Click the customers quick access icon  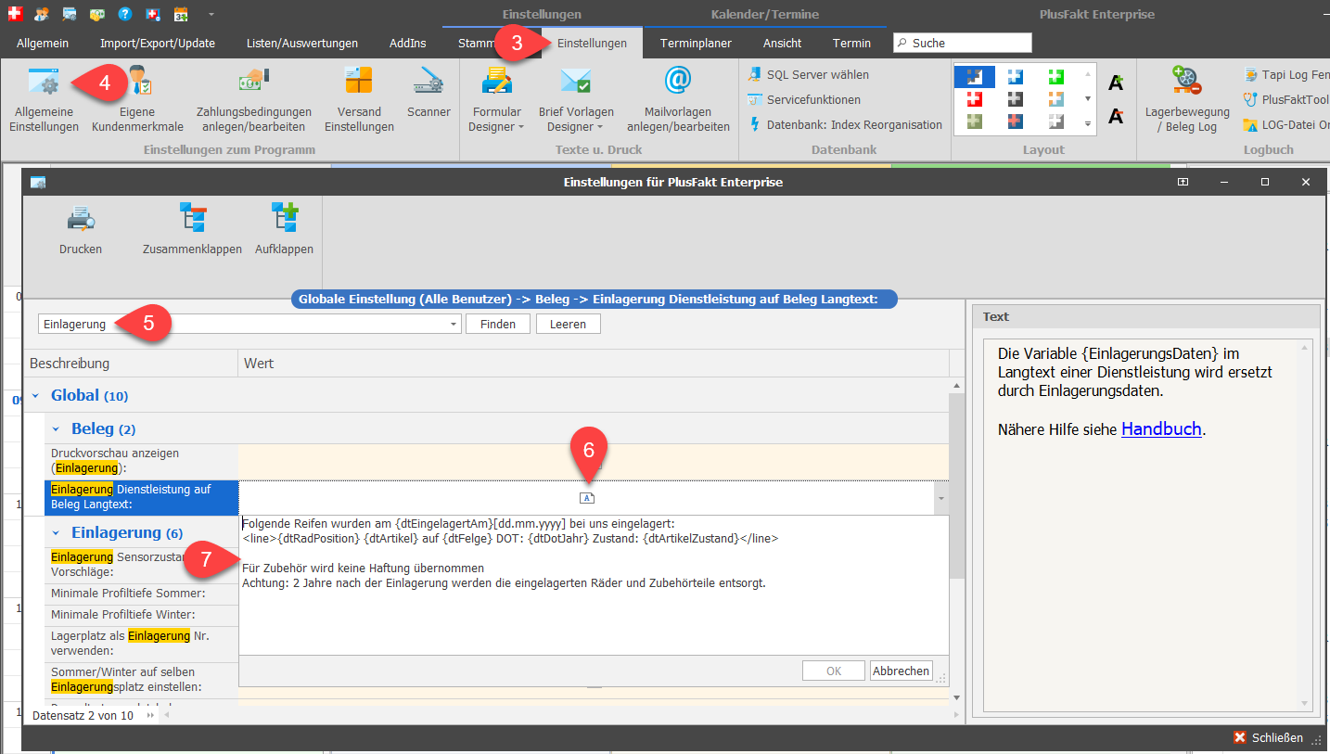[42, 14]
